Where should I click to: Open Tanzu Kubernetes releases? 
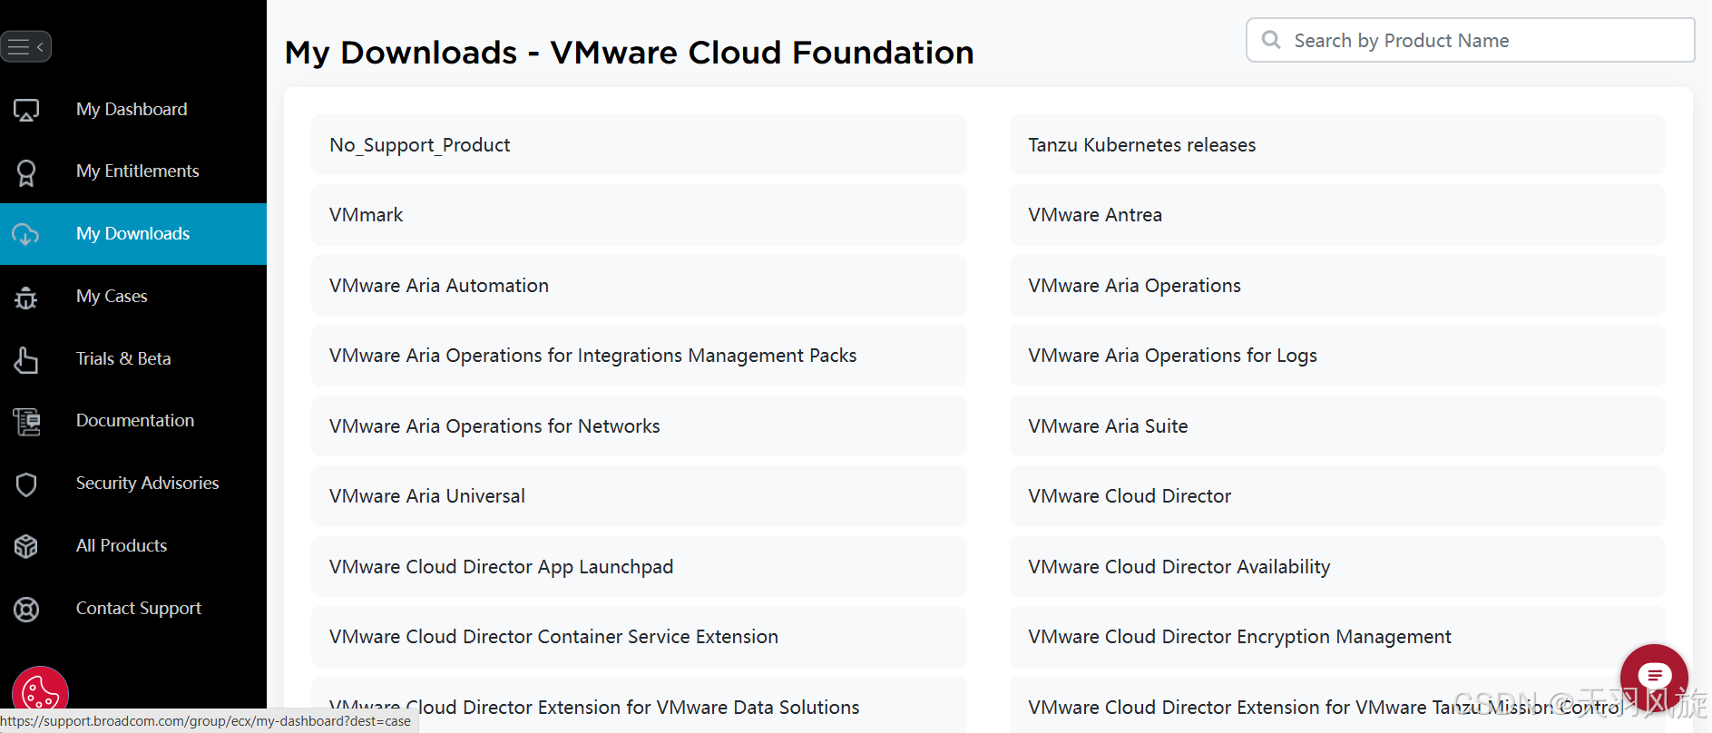1337,145
